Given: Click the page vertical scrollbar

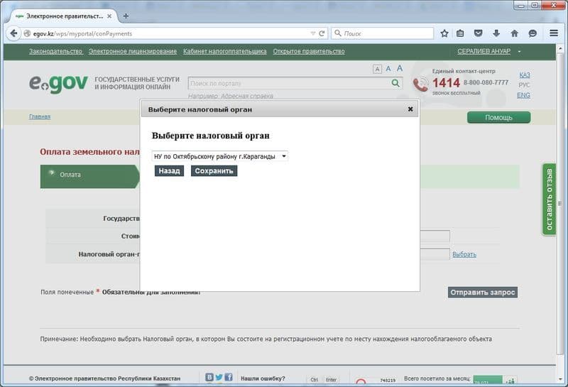Looking at the screenshot, I should click(560, 203).
